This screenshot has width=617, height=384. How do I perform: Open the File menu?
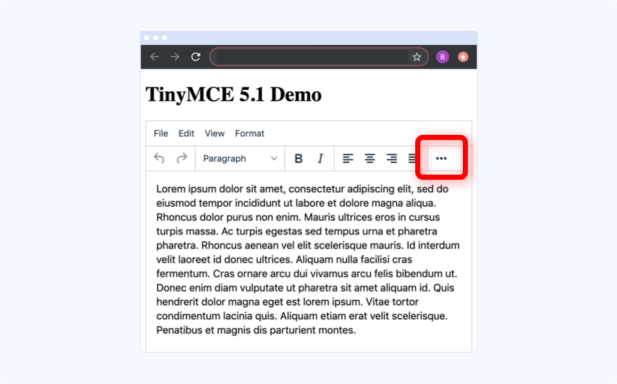tap(161, 134)
